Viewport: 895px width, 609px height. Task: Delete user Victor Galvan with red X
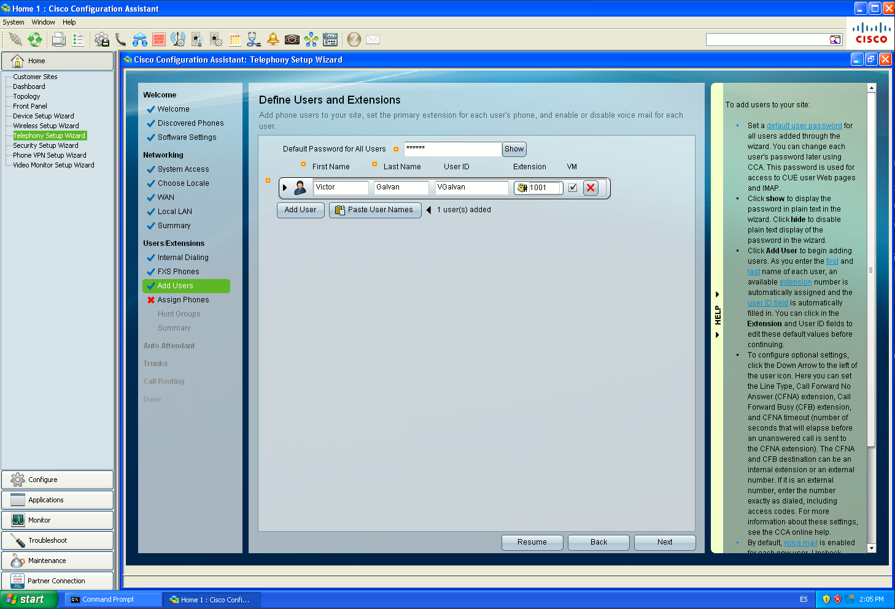pos(591,188)
